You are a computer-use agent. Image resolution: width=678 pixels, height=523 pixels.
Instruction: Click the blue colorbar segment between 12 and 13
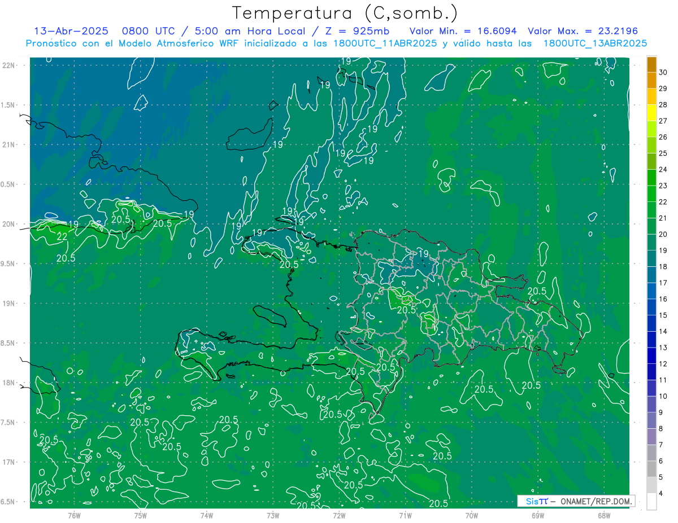(651, 355)
